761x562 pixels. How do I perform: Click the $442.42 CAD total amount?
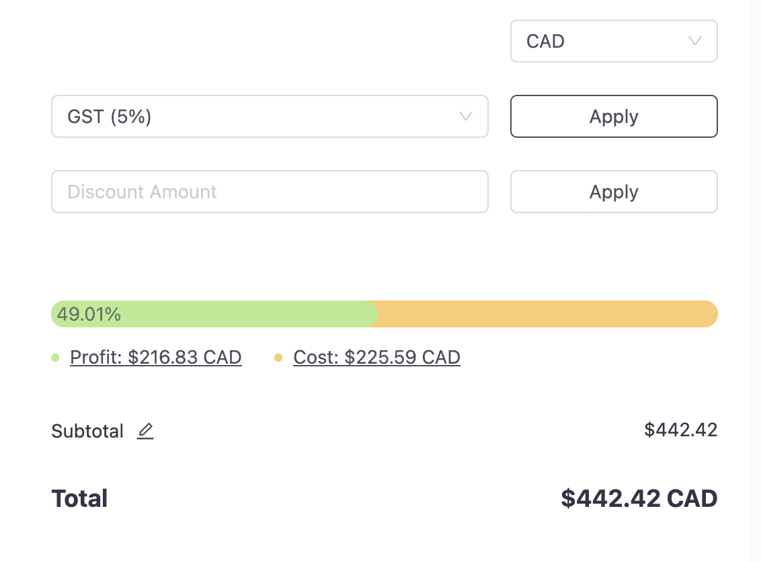pyautogui.click(x=639, y=498)
